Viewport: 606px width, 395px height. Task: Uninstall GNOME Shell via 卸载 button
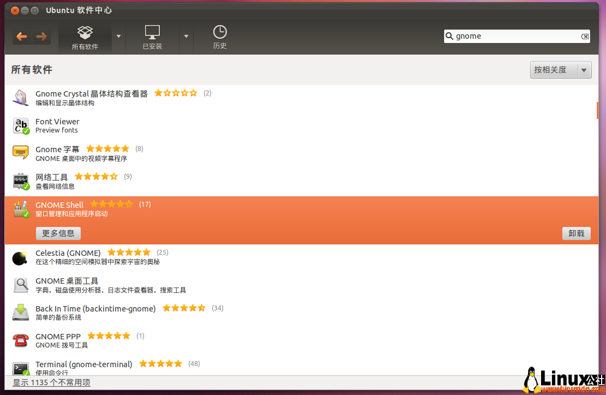(x=576, y=233)
